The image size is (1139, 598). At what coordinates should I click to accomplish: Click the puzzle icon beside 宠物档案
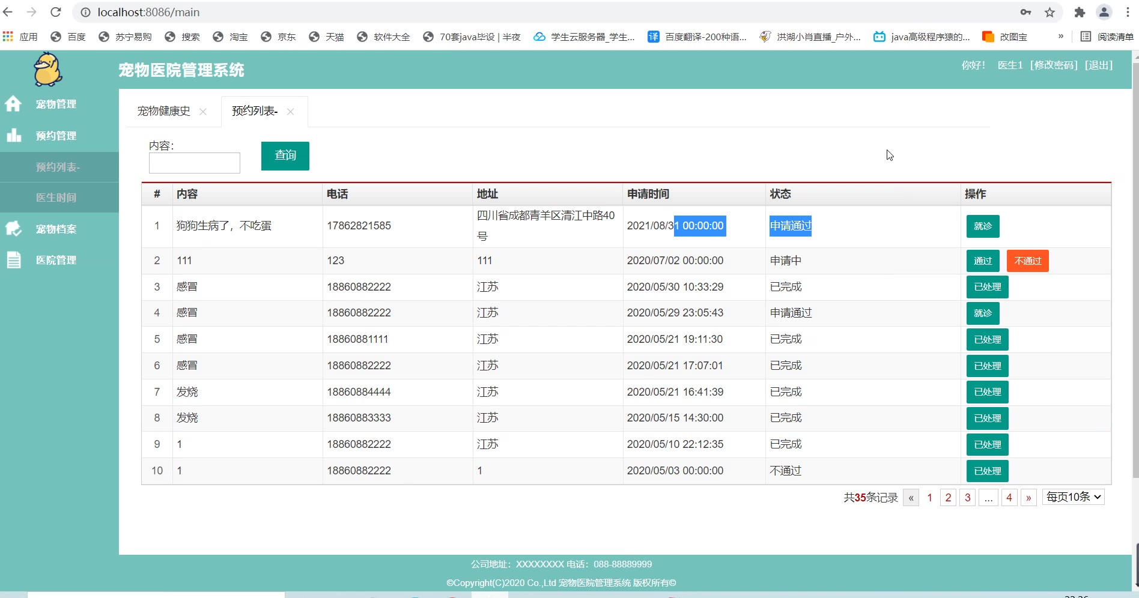[x=13, y=229]
